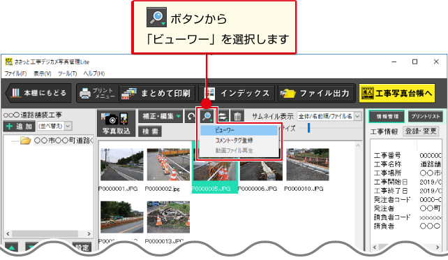448x260 pixels.
Task: Click the index sheet icon in インデックス
Action: (x=211, y=94)
